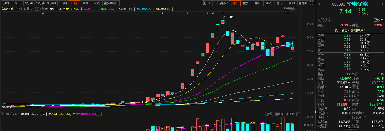This screenshot has width=385, height=131.
Task: Click the candlestick marked with the 9.49 high
Action: coord(223,22)
